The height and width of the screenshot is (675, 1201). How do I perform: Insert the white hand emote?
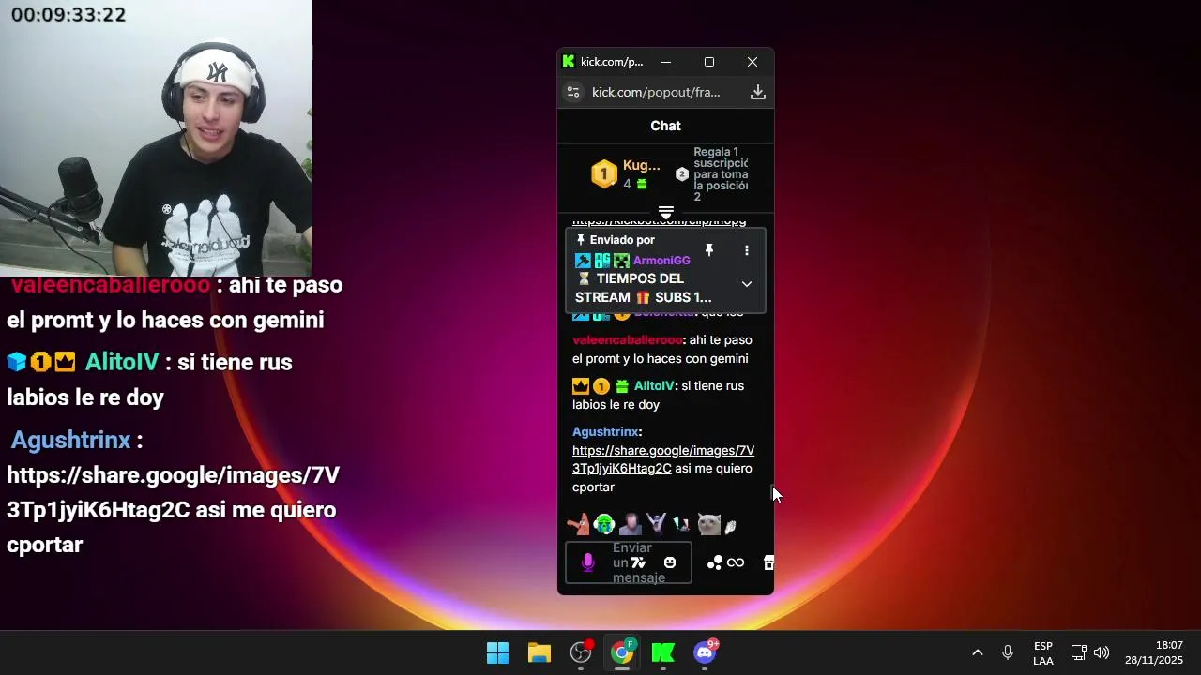coord(730,527)
